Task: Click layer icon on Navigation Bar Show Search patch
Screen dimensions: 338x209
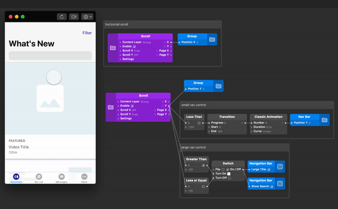Action: 280,183
